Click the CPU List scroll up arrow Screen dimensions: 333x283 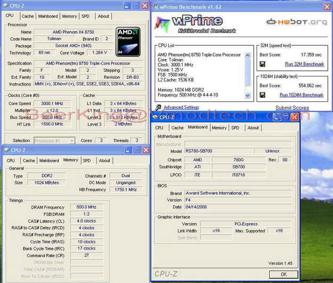248,55
